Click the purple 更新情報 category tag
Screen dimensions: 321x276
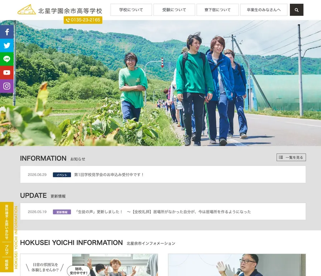[62, 212]
